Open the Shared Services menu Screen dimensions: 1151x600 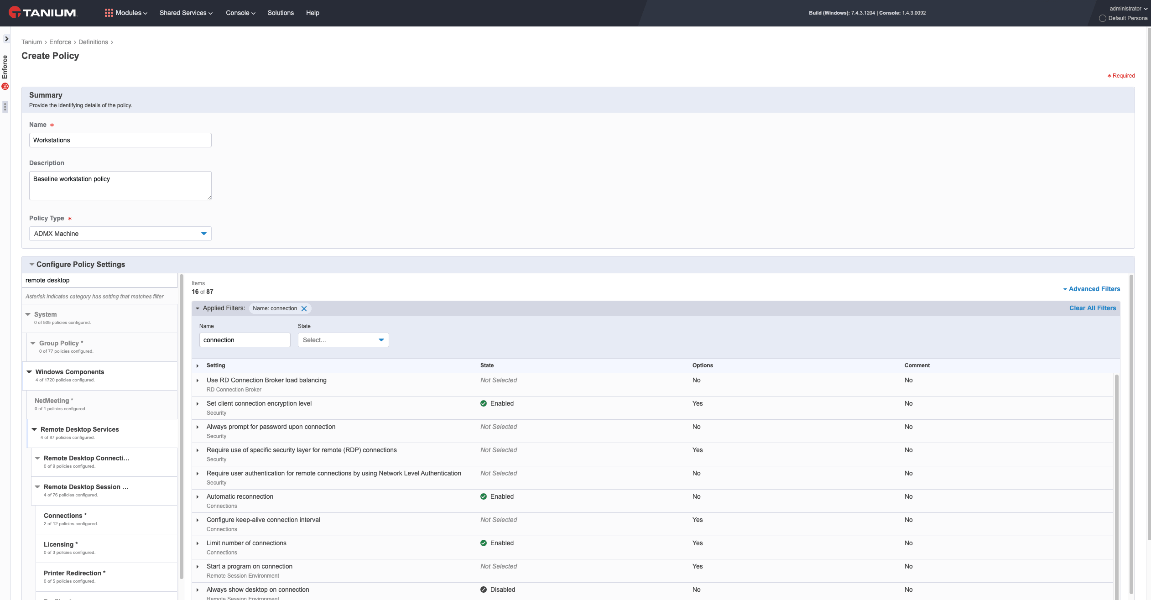point(186,13)
